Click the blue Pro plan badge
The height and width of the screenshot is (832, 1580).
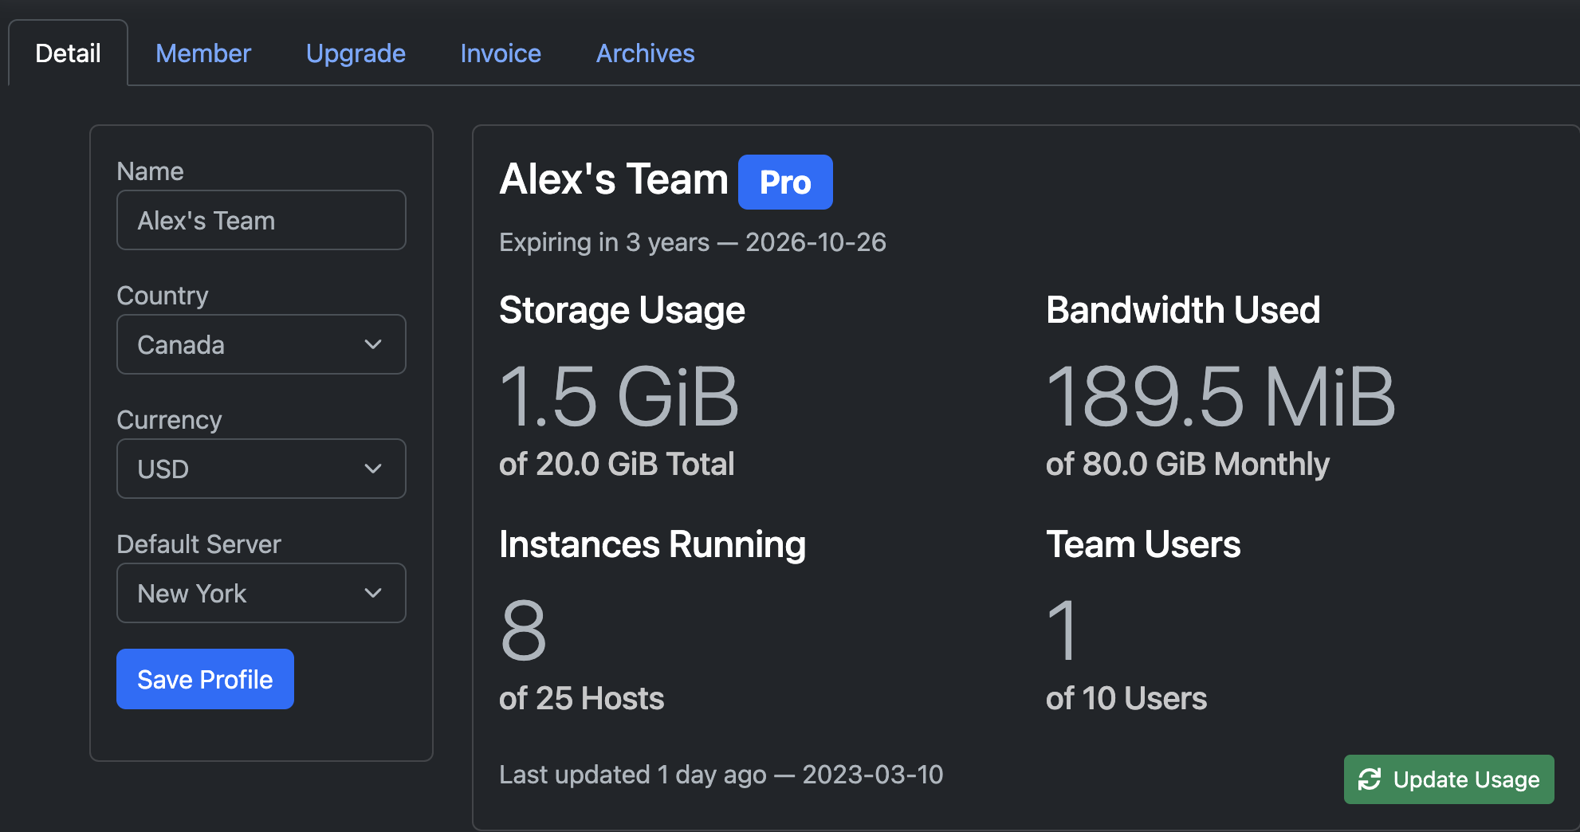[x=784, y=182]
